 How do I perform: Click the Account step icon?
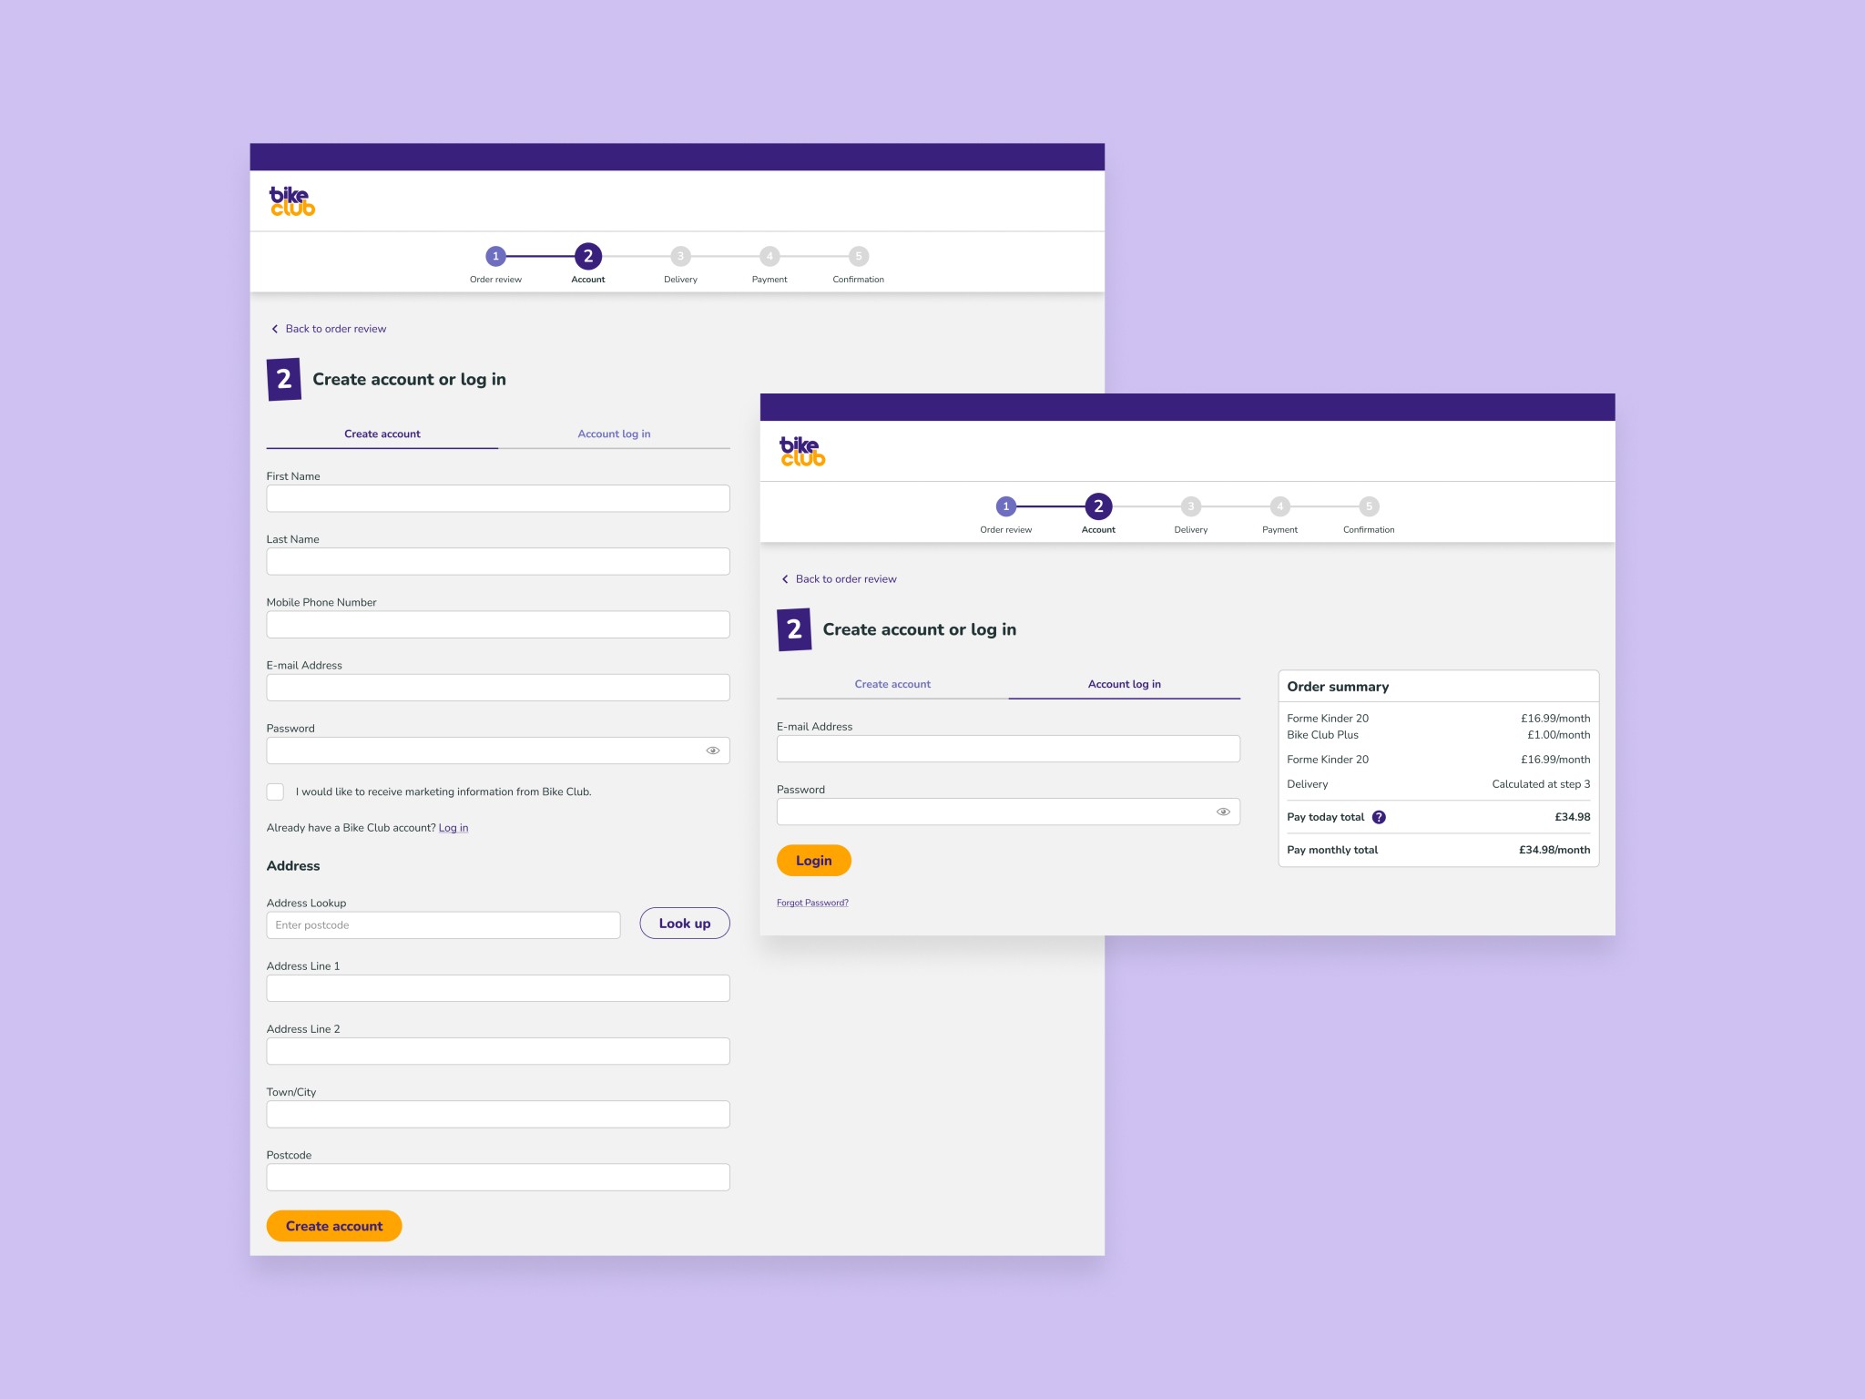(587, 257)
